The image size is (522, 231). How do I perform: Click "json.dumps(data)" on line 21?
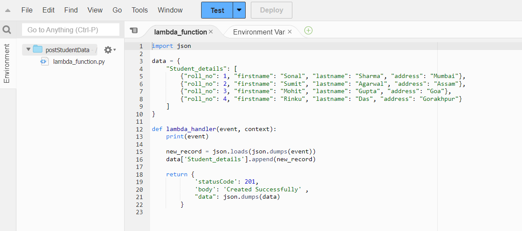tap(252, 197)
